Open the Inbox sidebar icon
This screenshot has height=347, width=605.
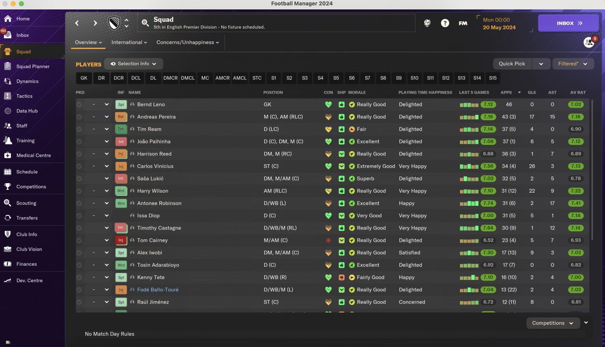pos(8,35)
